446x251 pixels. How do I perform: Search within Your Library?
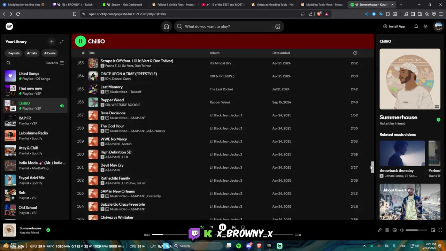point(8,63)
